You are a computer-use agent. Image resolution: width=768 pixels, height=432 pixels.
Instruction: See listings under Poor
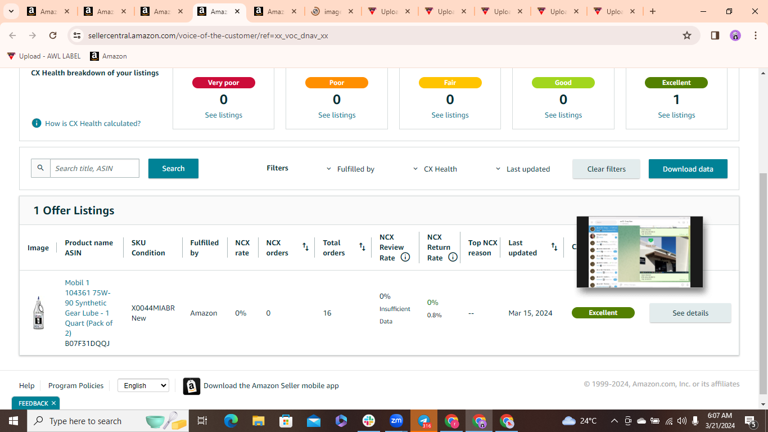[337, 115]
